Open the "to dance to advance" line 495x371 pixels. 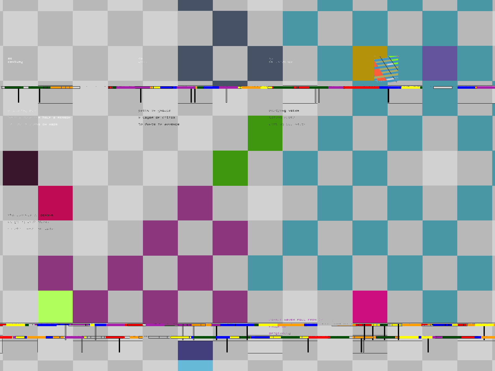pos(159,124)
